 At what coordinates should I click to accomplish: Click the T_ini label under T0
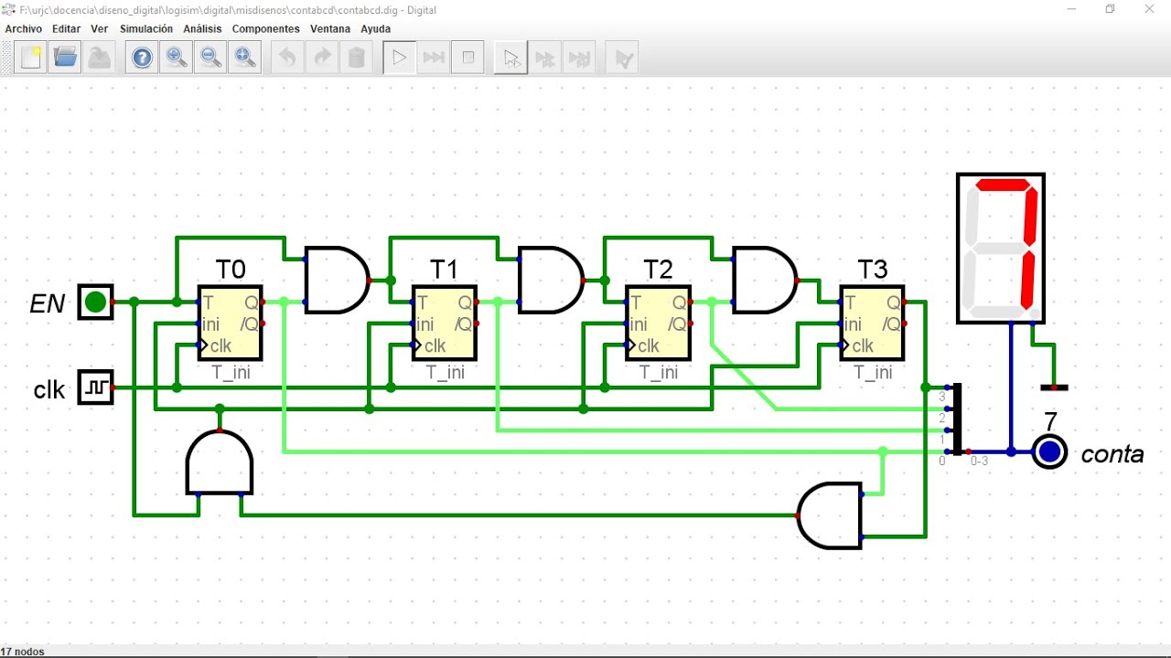point(231,373)
